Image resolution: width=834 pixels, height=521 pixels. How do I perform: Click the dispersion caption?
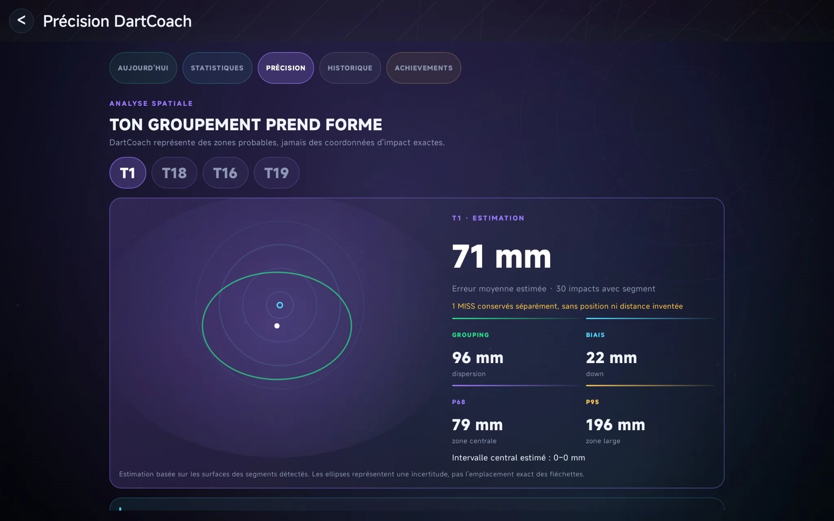[469, 374]
